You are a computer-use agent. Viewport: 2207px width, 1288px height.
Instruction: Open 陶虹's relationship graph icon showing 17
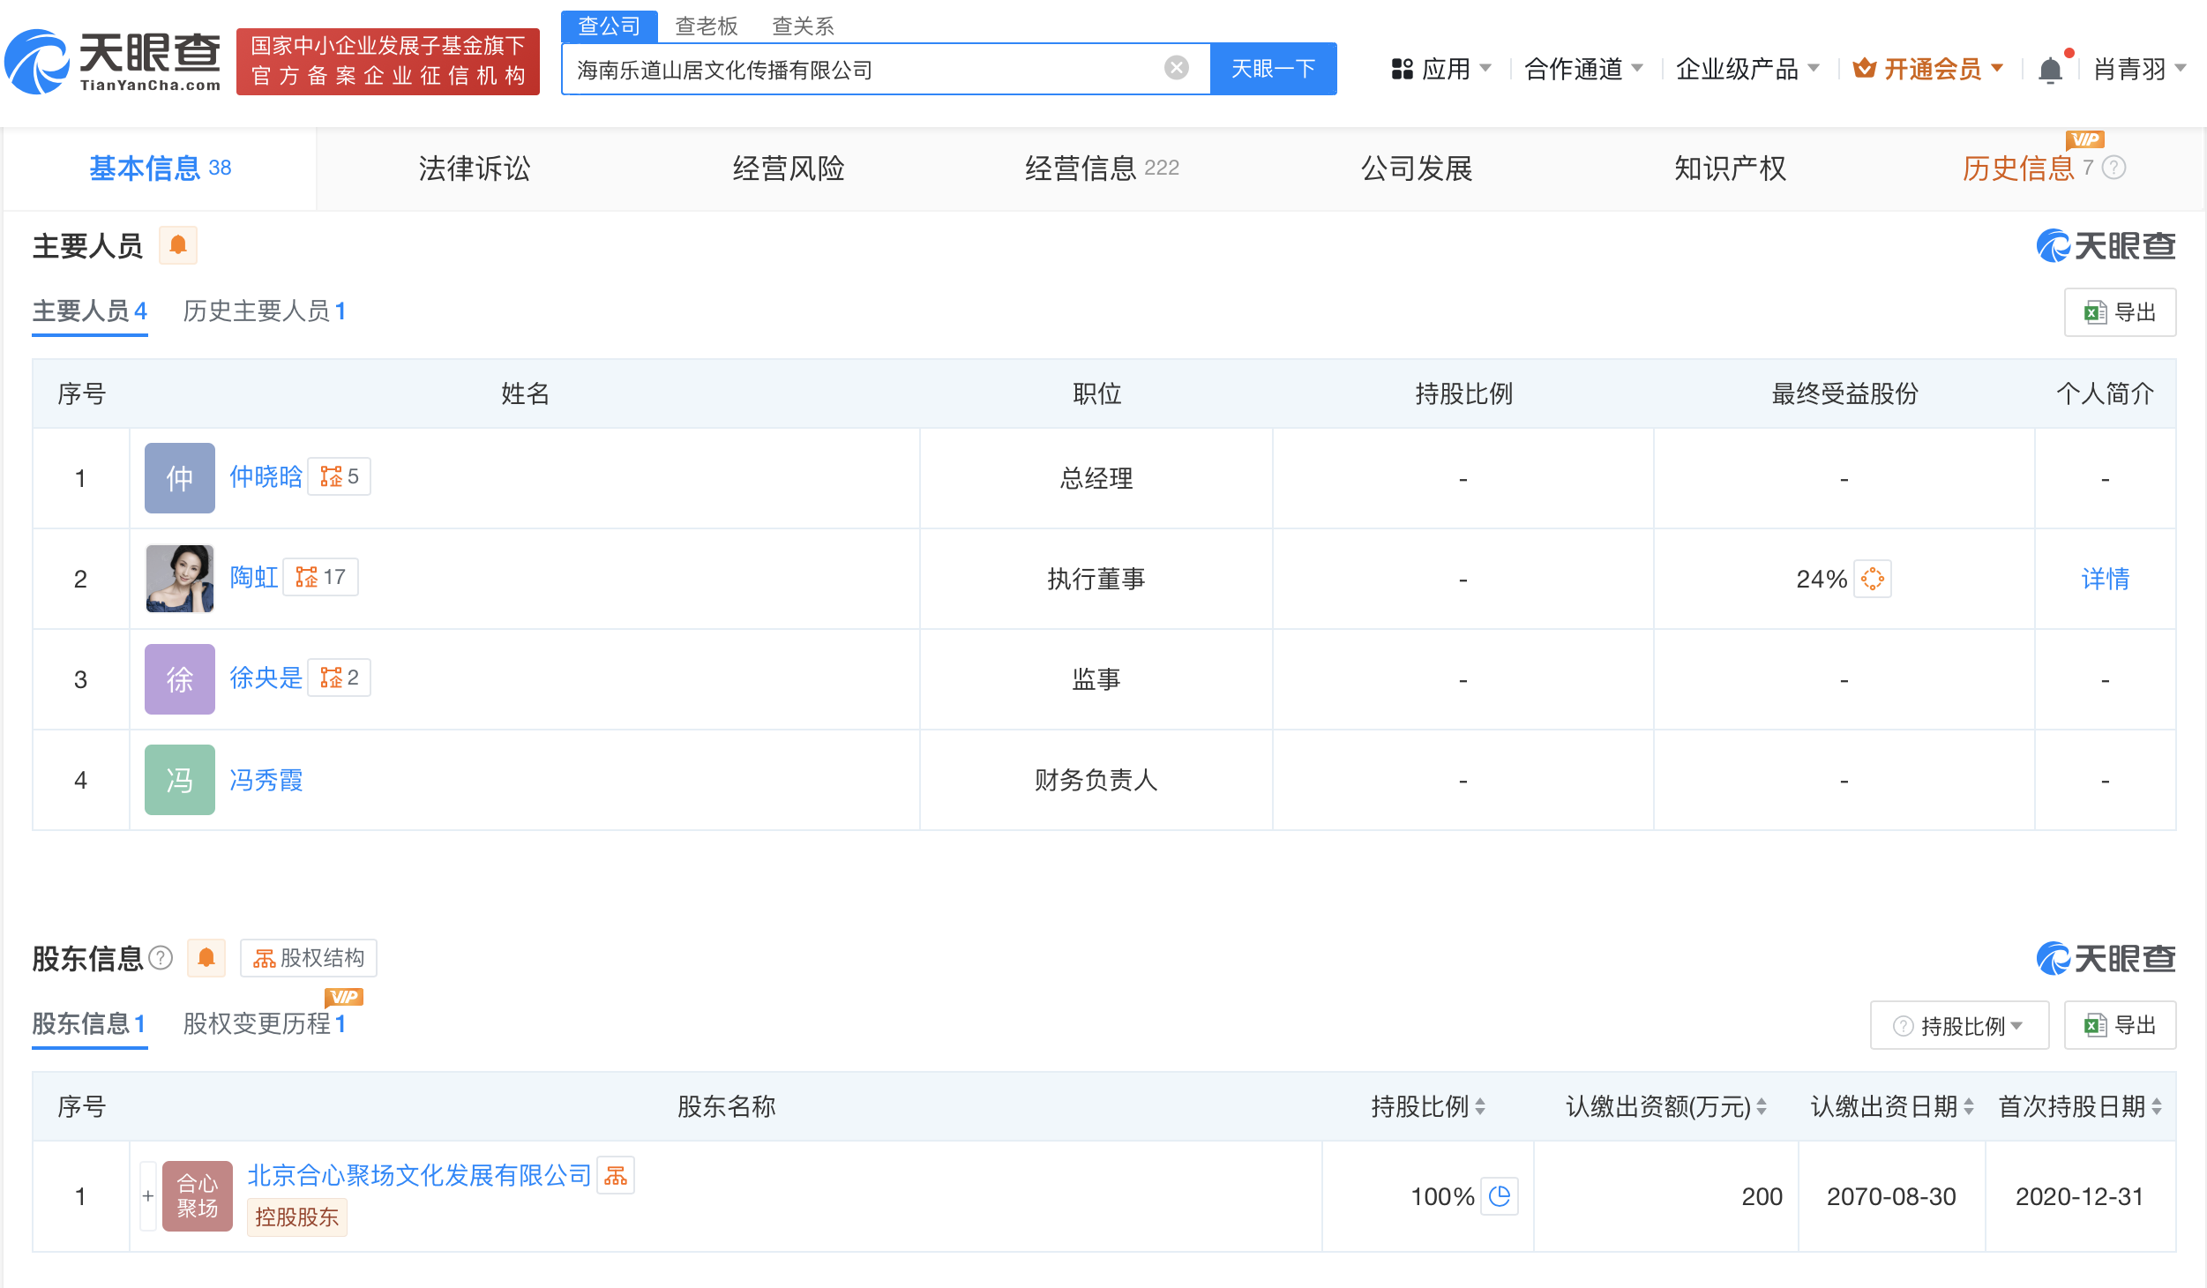coord(321,577)
